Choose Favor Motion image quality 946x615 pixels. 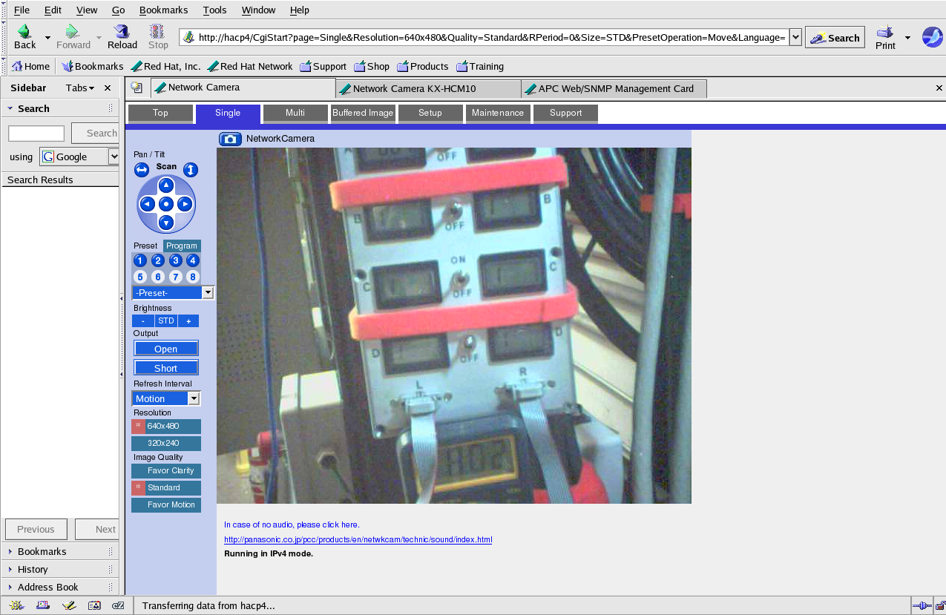point(166,505)
